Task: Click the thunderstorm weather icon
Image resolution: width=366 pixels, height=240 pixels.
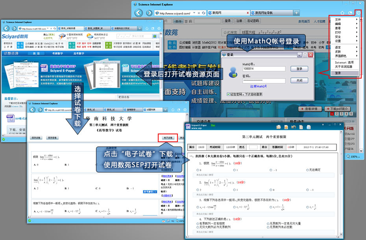Action: coord(62,37)
